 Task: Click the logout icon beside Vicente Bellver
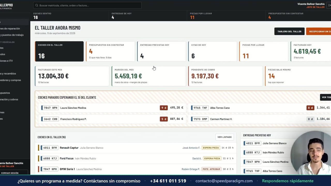[329, 5]
